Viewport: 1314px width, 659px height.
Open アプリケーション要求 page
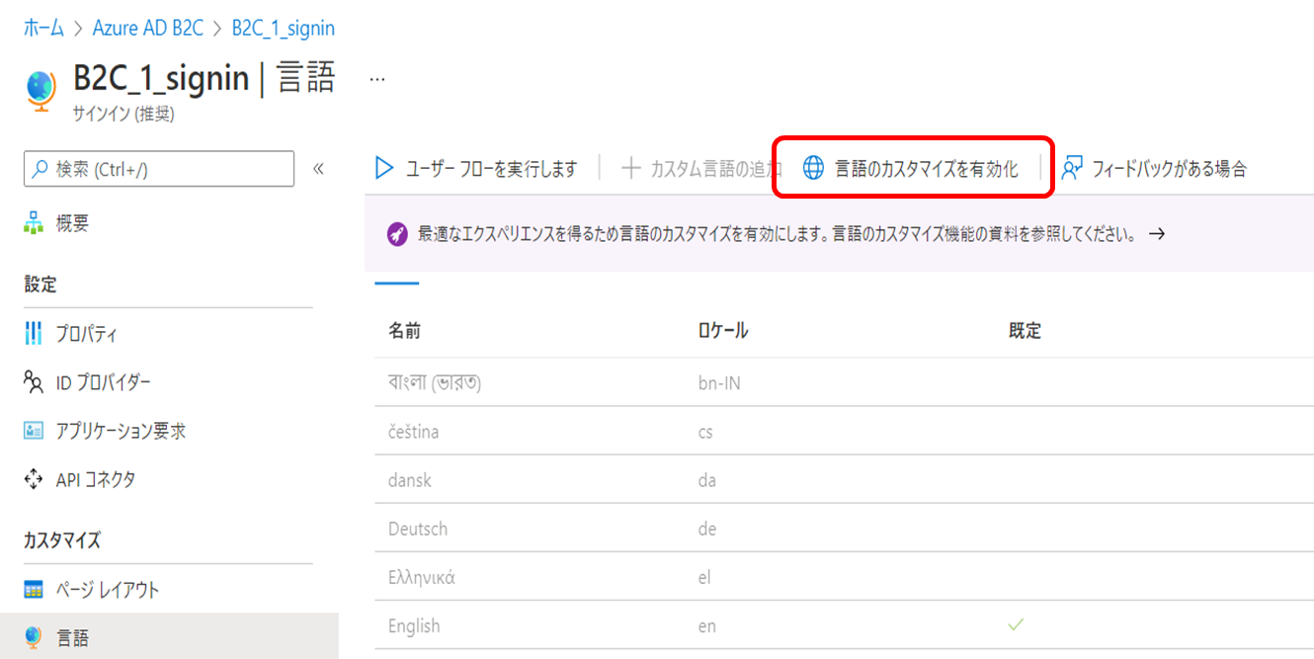[x=121, y=431]
